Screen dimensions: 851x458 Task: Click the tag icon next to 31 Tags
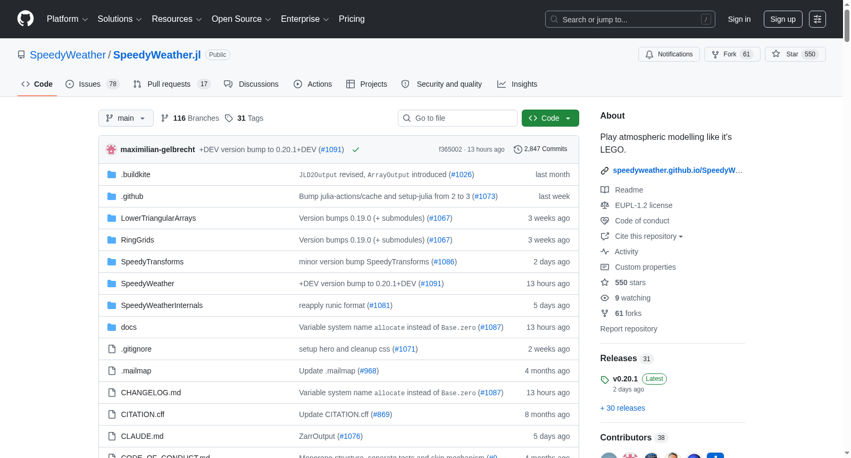coord(229,118)
